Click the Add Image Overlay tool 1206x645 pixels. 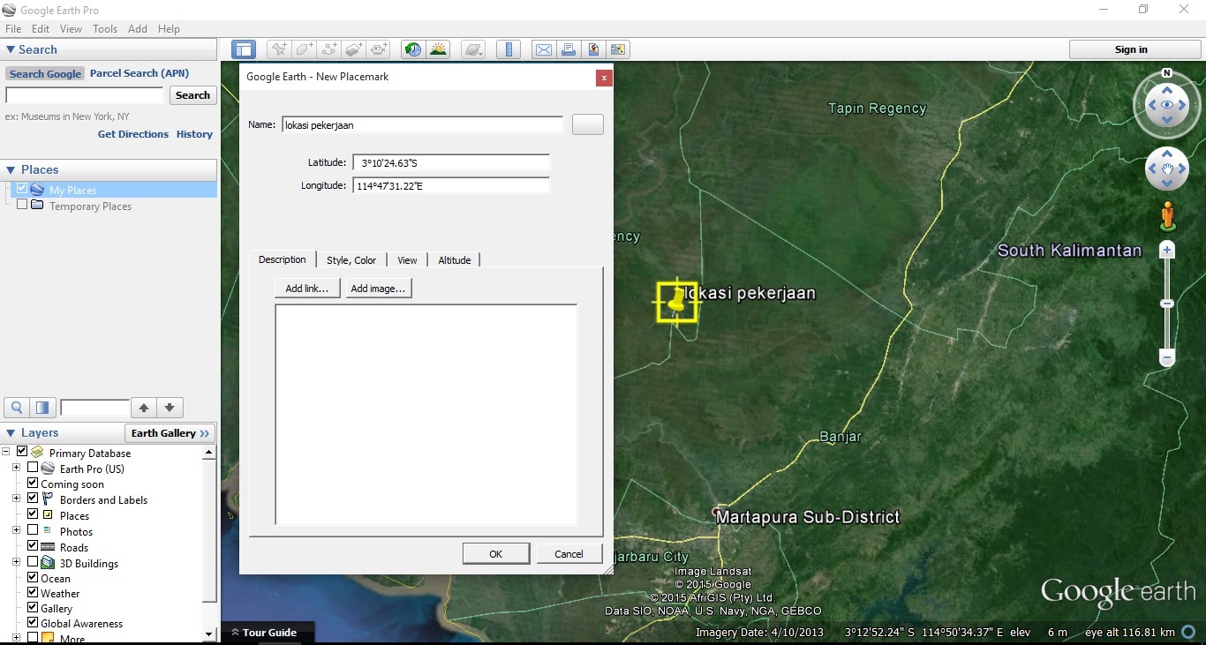point(354,49)
